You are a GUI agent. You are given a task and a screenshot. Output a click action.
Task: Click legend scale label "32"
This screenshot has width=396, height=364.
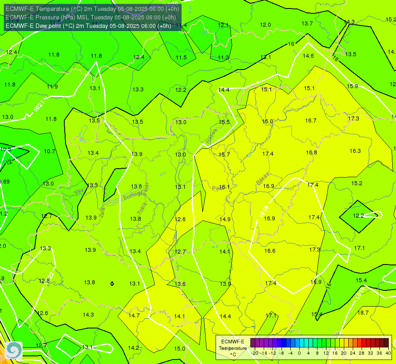coord(370,353)
